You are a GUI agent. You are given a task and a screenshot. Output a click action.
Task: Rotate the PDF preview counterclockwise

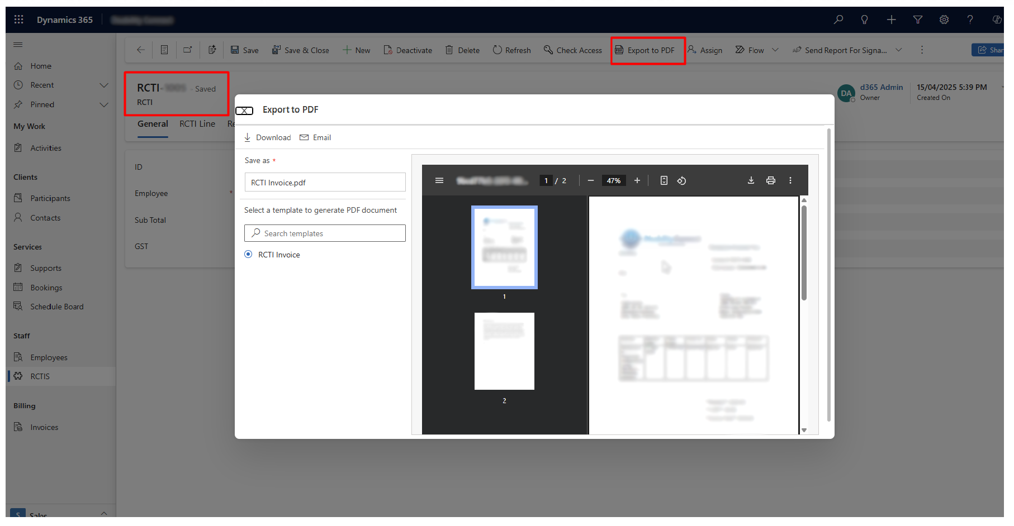pos(681,180)
